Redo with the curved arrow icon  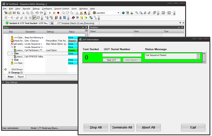pyautogui.click(x=41, y=13)
